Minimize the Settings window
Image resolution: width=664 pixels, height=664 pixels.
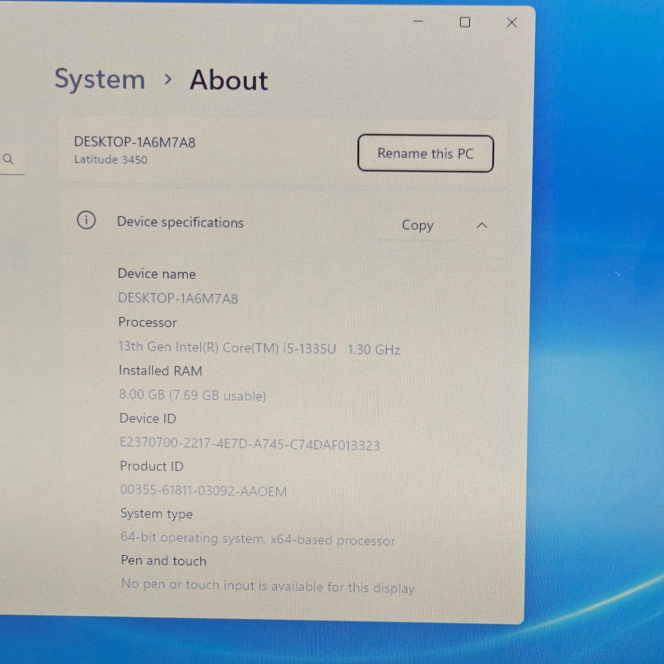(x=418, y=21)
